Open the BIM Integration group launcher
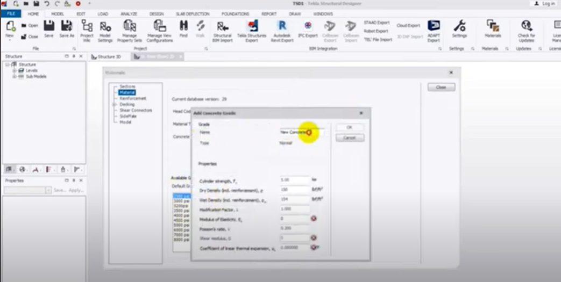This screenshot has height=282, width=561. click(440, 48)
